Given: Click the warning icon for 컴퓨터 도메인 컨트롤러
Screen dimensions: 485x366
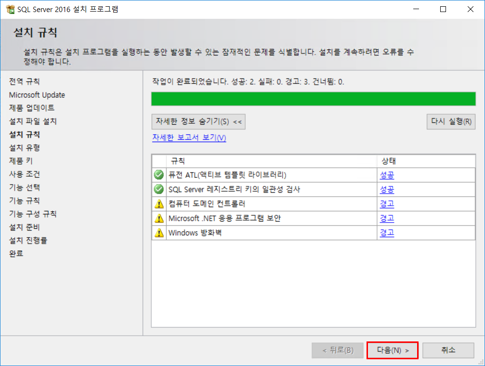Looking at the screenshot, I should (x=158, y=204).
